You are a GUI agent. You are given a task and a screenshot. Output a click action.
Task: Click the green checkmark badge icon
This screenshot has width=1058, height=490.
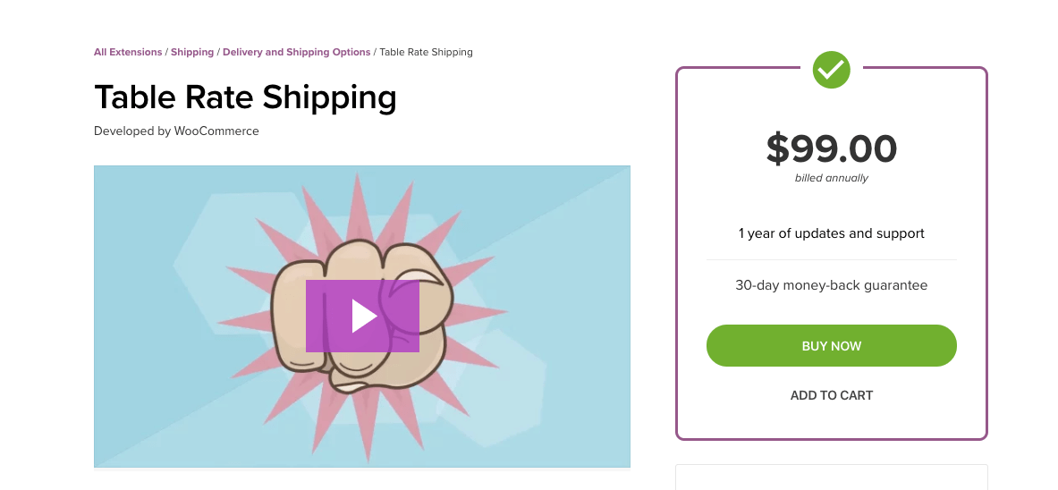831,70
